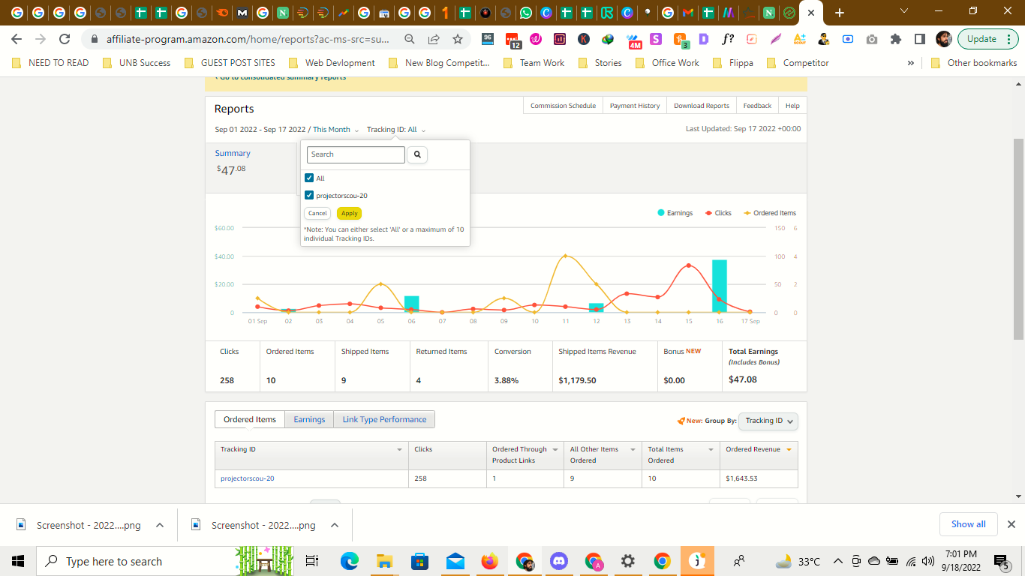Click the tall Earnings bar for Sep 16
This screenshot has width=1025, height=576.
(x=720, y=286)
